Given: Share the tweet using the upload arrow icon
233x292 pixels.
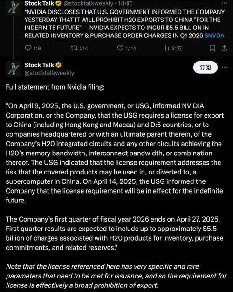Looking at the screenshot, I should pos(225,48).
